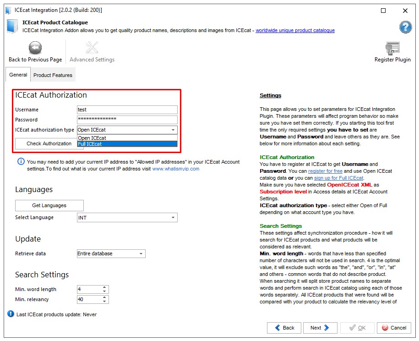Increase Min. word length with up arrow
This screenshot has height=341, width=419.
(x=104, y=287)
